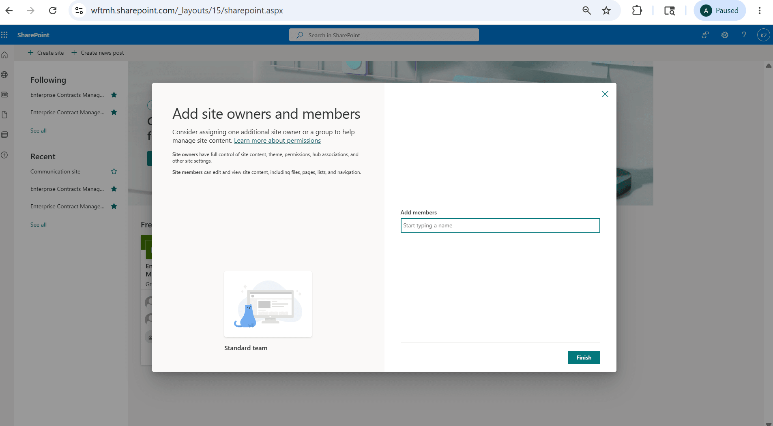This screenshot has width=773, height=426.
Task: Click the SharePoint title in header
Action: (33, 35)
